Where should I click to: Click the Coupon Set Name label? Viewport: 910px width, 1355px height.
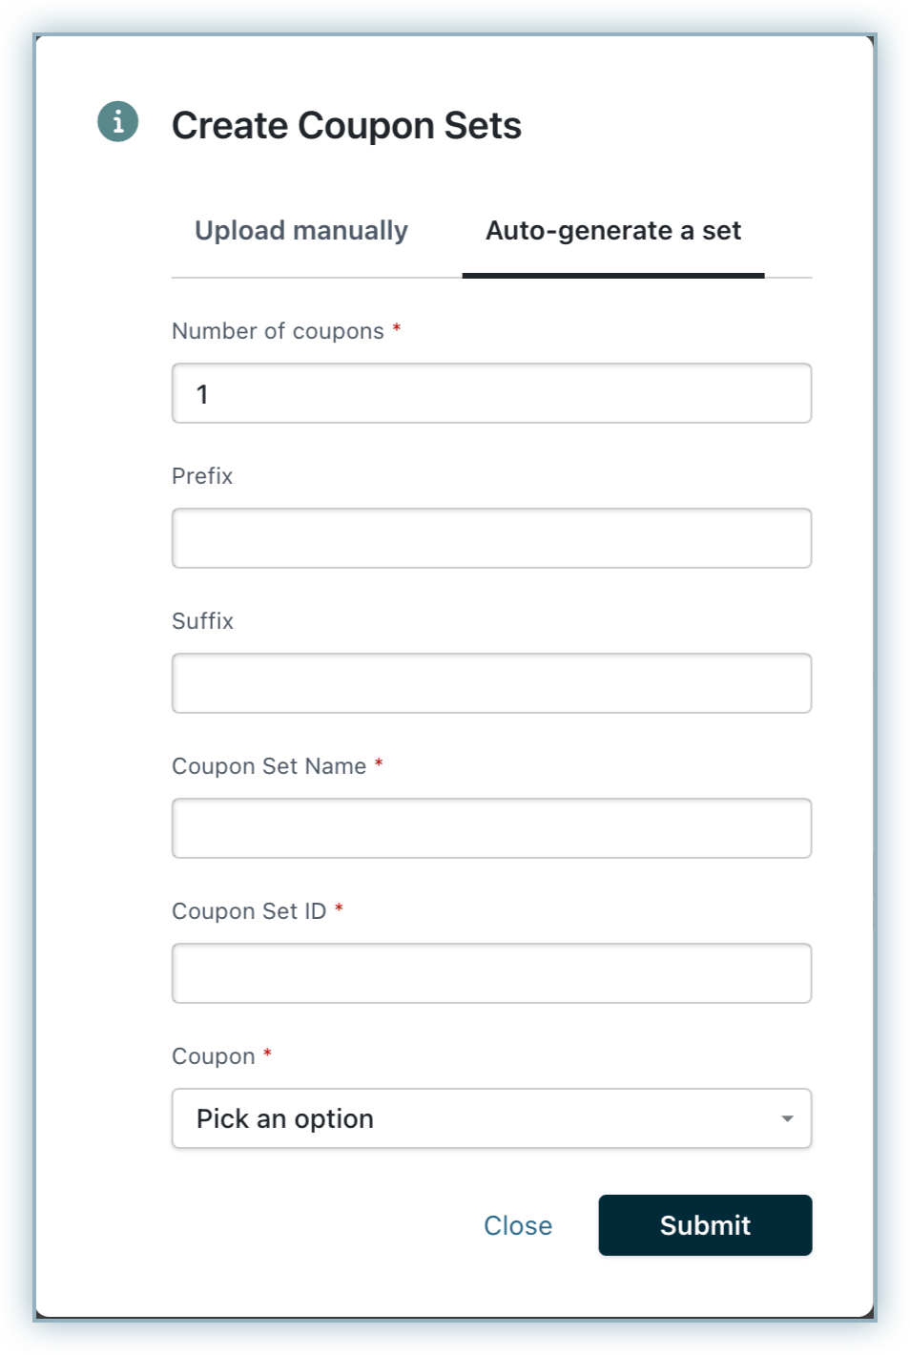tap(271, 765)
